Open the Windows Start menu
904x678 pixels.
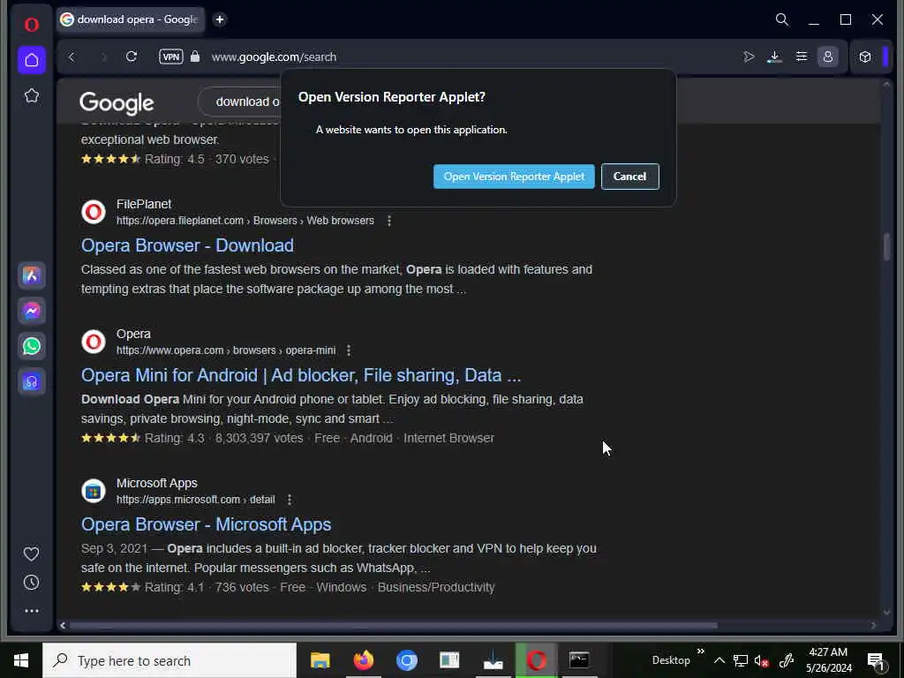pyautogui.click(x=21, y=660)
